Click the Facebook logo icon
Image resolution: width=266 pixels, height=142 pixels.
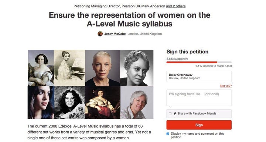(x=175, y=114)
